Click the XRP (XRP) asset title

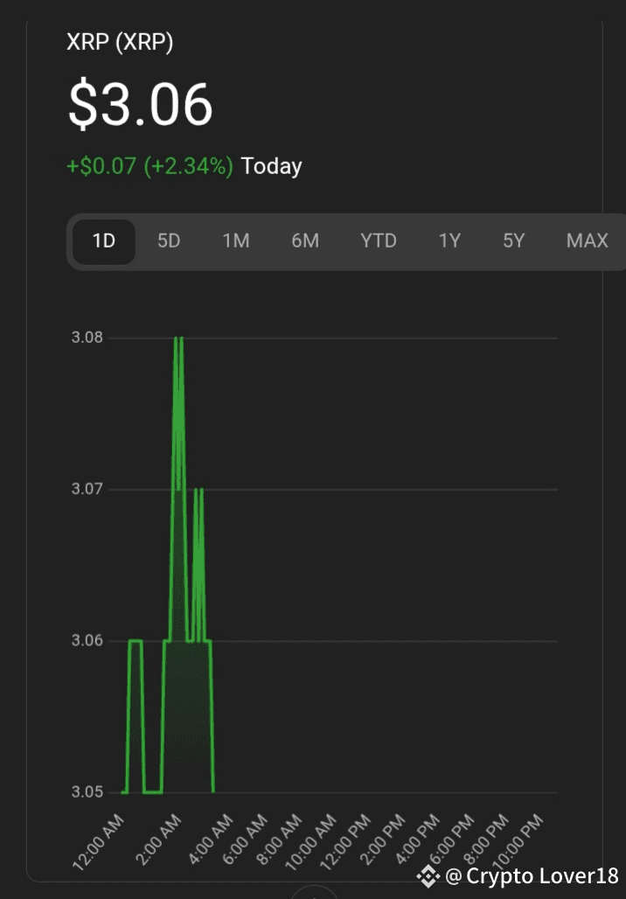120,42
